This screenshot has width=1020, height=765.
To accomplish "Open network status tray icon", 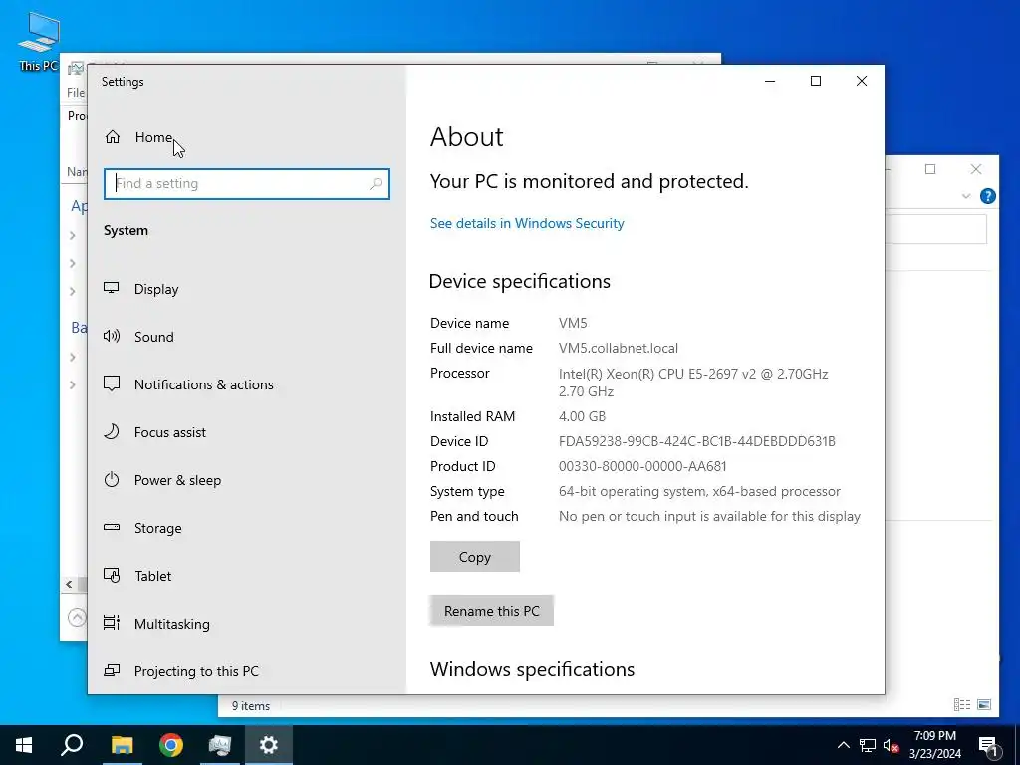I will point(868,745).
